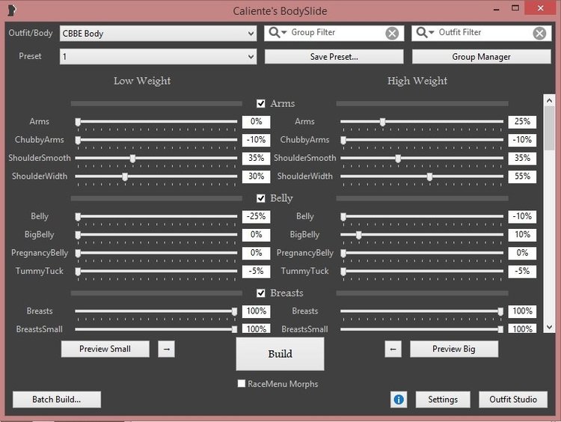Click the BodySlide app icon in title bar

[12, 10]
